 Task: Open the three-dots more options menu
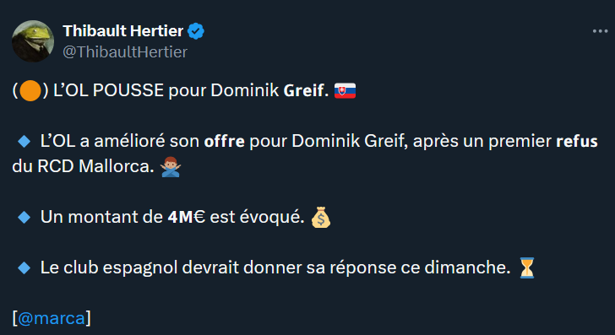(600, 31)
